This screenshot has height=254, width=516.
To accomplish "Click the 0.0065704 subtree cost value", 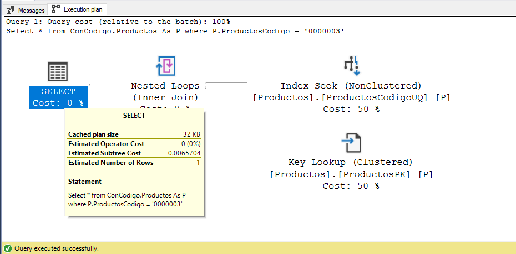I will (184, 153).
